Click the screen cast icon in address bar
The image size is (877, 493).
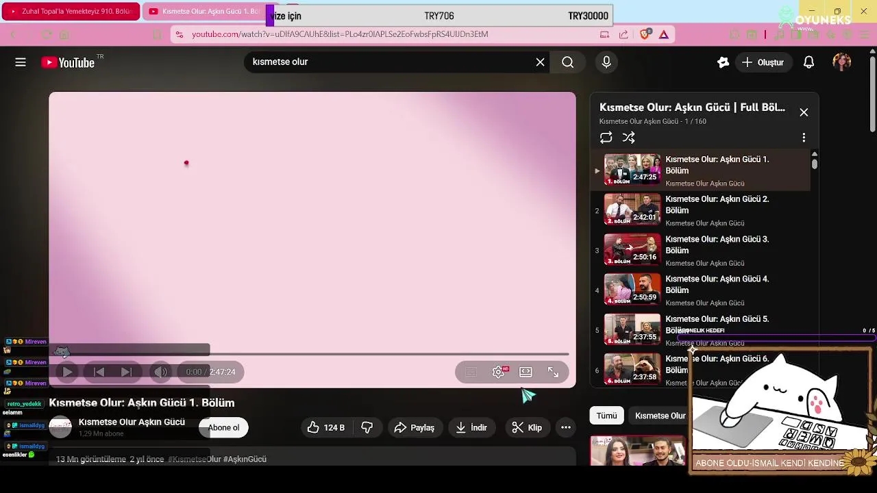pos(604,34)
